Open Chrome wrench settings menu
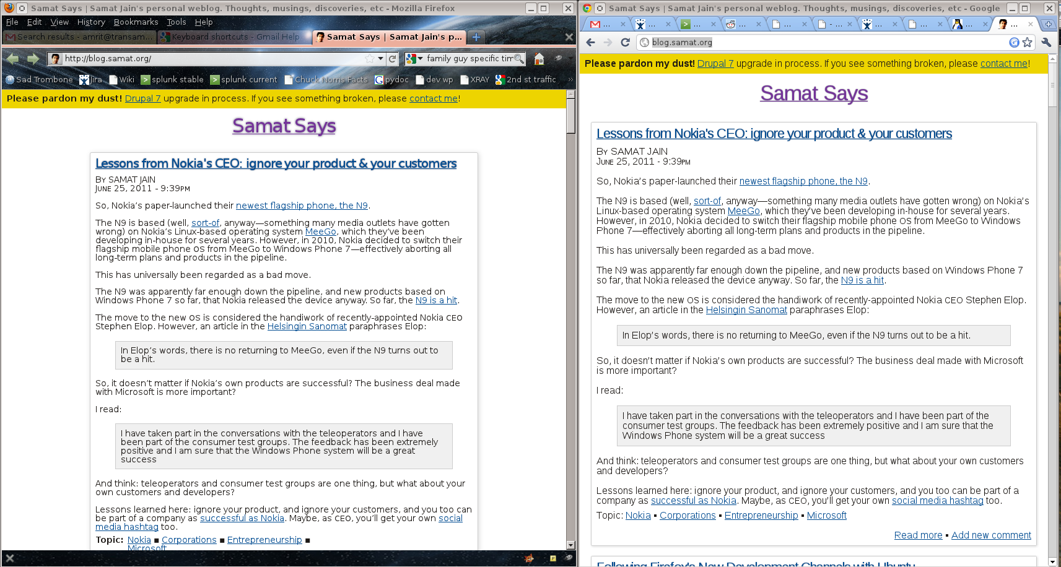 click(1047, 43)
